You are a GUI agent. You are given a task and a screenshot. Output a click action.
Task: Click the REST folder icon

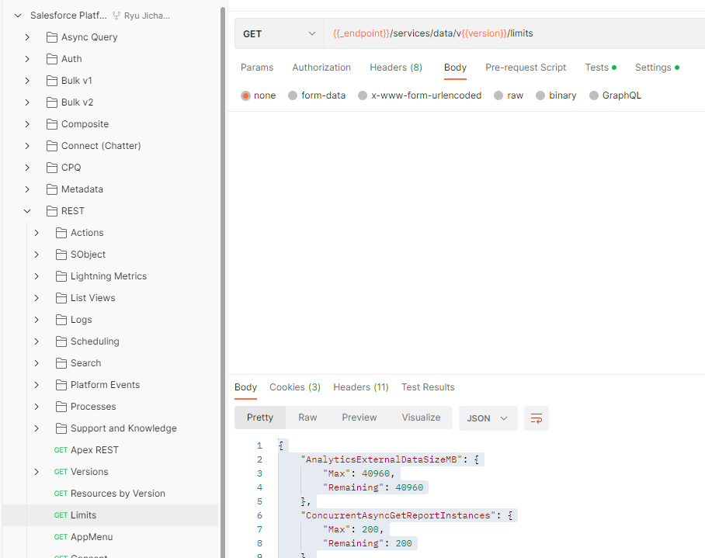[52, 211]
